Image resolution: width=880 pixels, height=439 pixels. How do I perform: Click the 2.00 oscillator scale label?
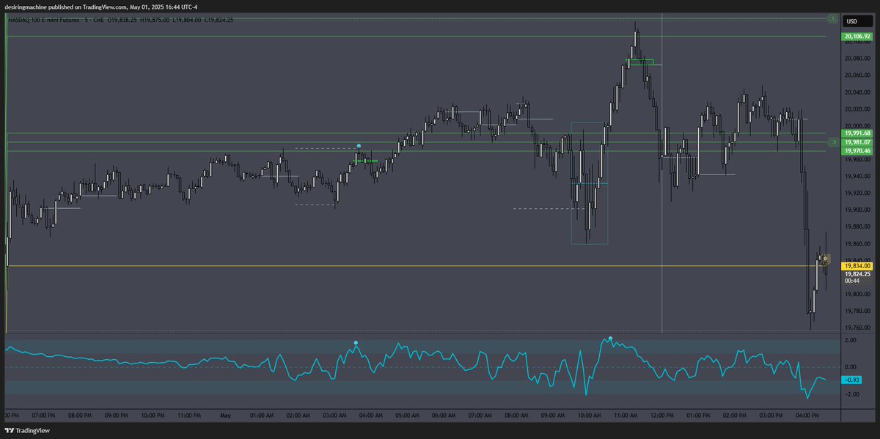(851, 340)
